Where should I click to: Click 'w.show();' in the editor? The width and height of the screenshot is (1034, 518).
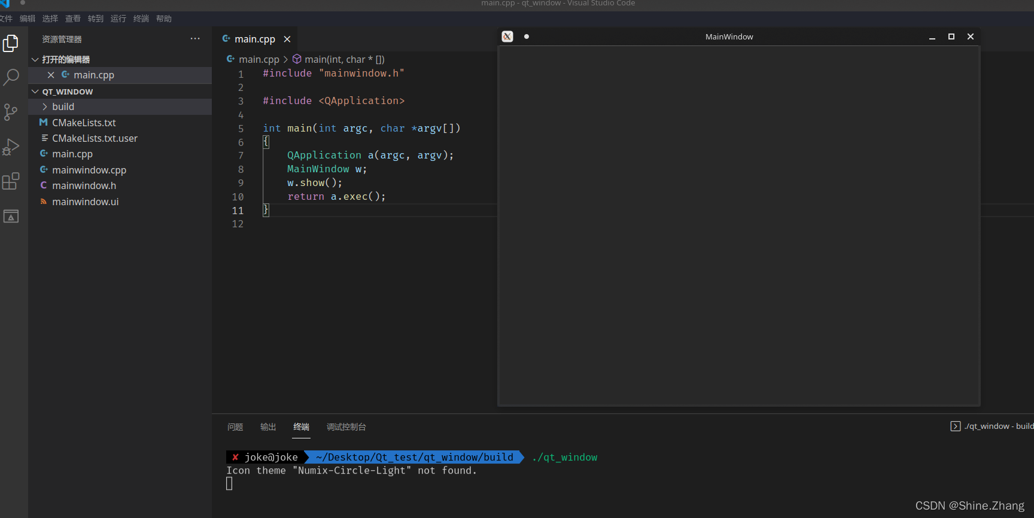click(x=315, y=182)
